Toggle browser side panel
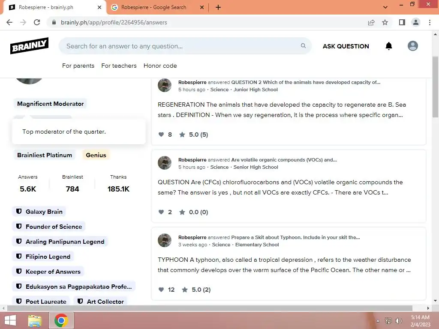Screen dimensions: 439x329 tap(402, 22)
